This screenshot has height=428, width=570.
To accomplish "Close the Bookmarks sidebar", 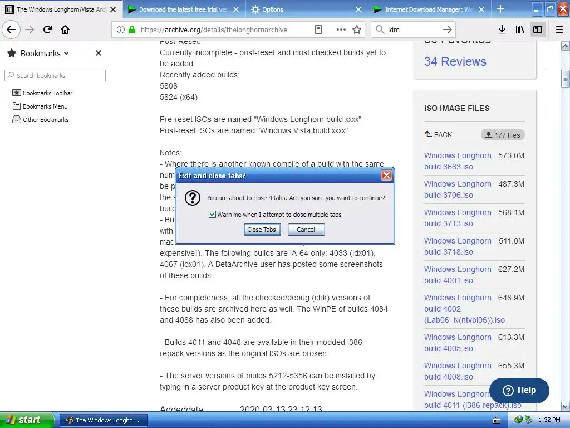I will coord(98,53).
